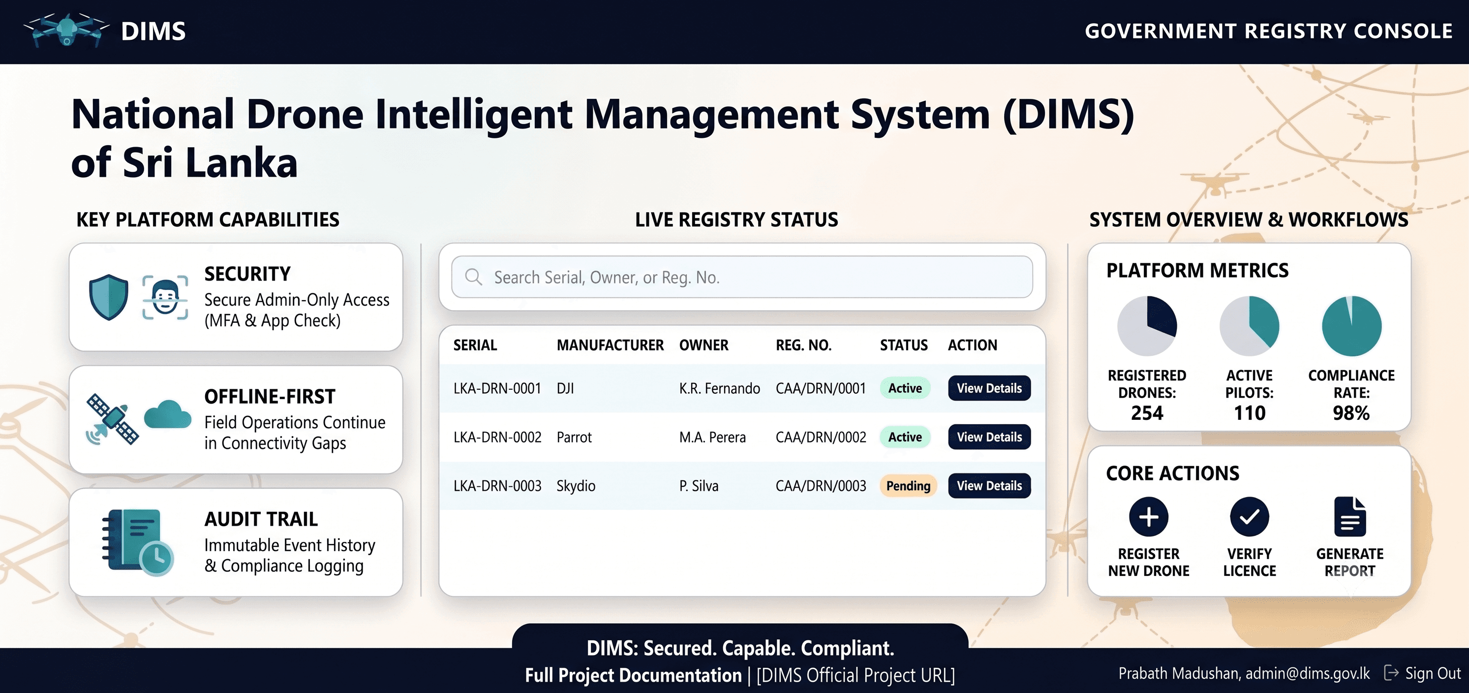Viewport: 1469px width, 693px height.
Task: Click the Sign Out link
Action: tap(1423, 673)
